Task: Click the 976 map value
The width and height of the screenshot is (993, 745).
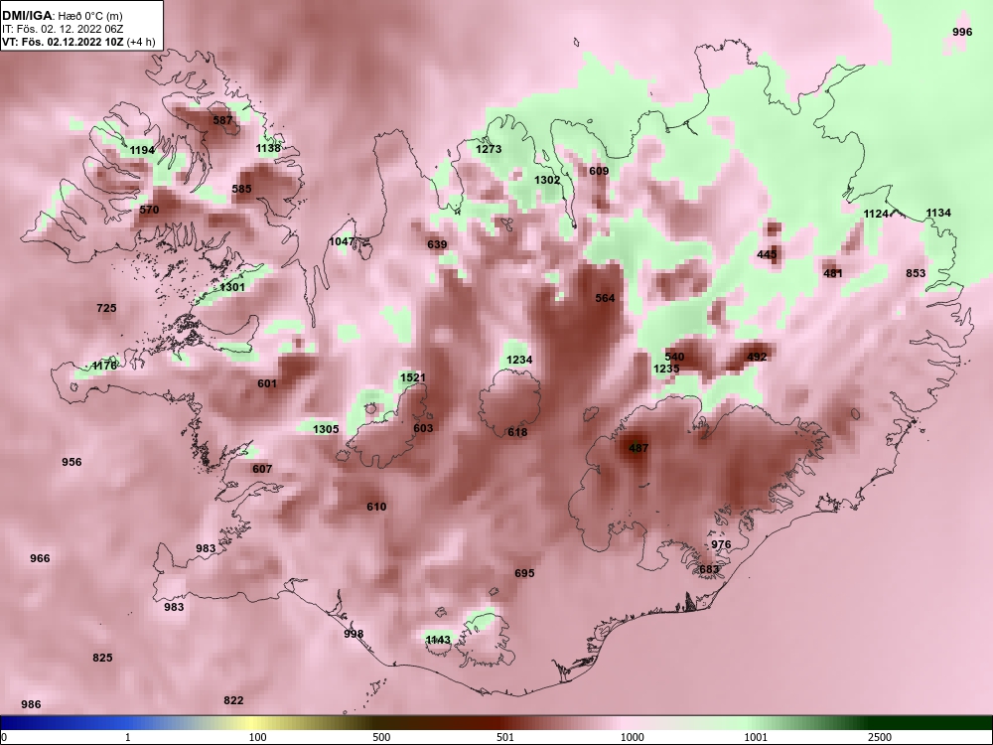Action: [x=721, y=544]
